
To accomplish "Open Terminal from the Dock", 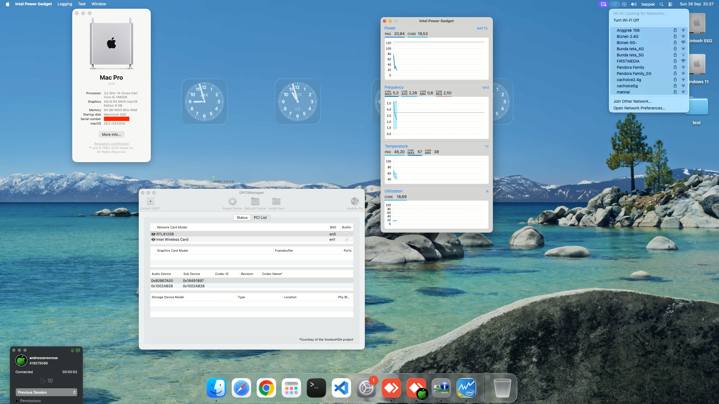I will click(316, 388).
